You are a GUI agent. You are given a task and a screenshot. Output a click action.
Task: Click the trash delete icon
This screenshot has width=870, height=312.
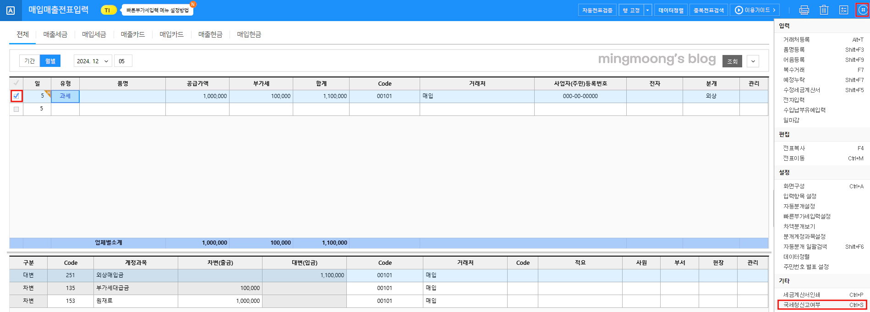click(824, 10)
